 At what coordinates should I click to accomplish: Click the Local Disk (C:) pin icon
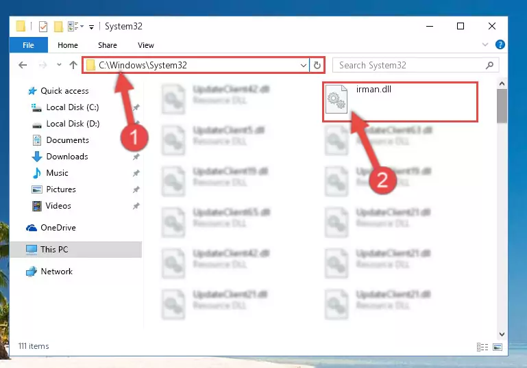pos(136,107)
